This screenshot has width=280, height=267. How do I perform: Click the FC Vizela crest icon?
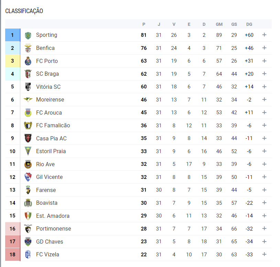point(28,254)
